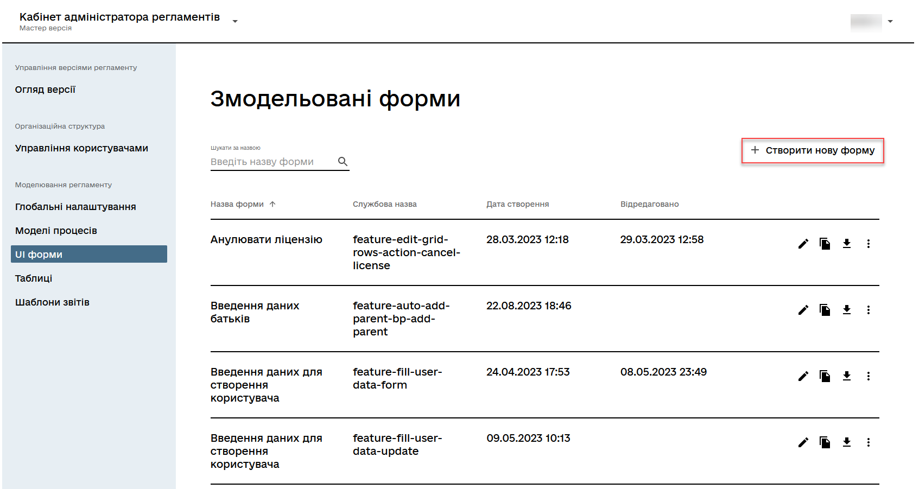
Task: Download the Введення даних батьків form
Action: pos(847,310)
